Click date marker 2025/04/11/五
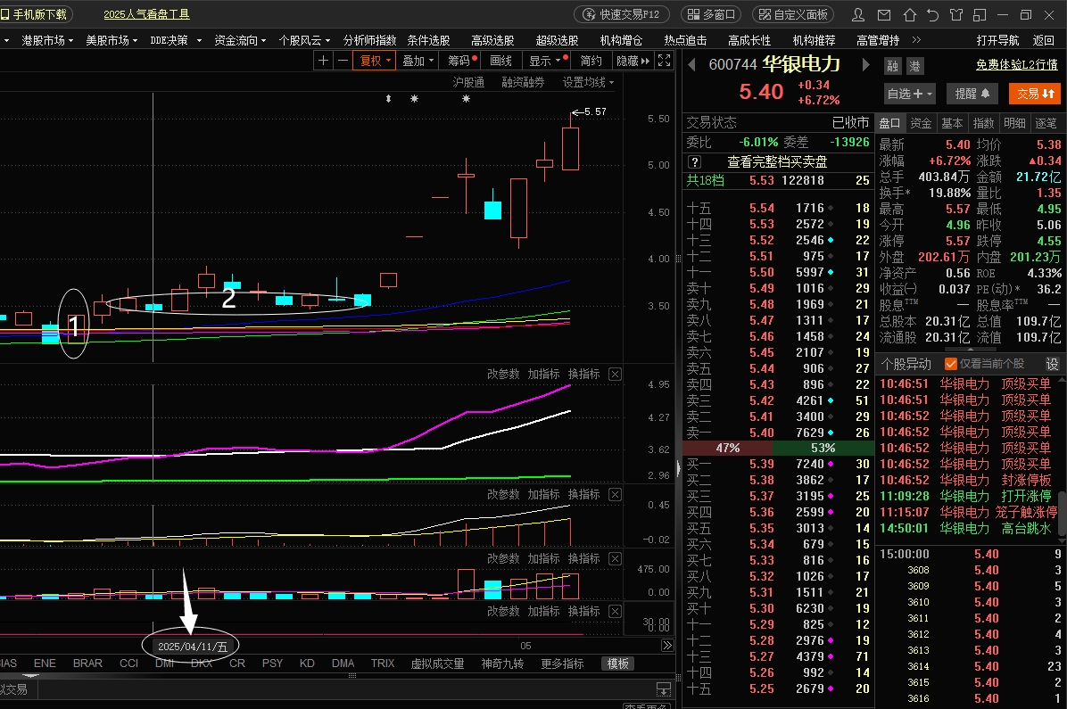 [x=192, y=647]
